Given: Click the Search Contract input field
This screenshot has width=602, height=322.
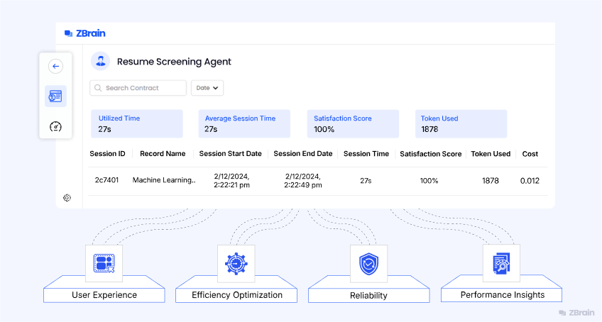Looking at the screenshot, I should pyautogui.click(x=138, y=88).
